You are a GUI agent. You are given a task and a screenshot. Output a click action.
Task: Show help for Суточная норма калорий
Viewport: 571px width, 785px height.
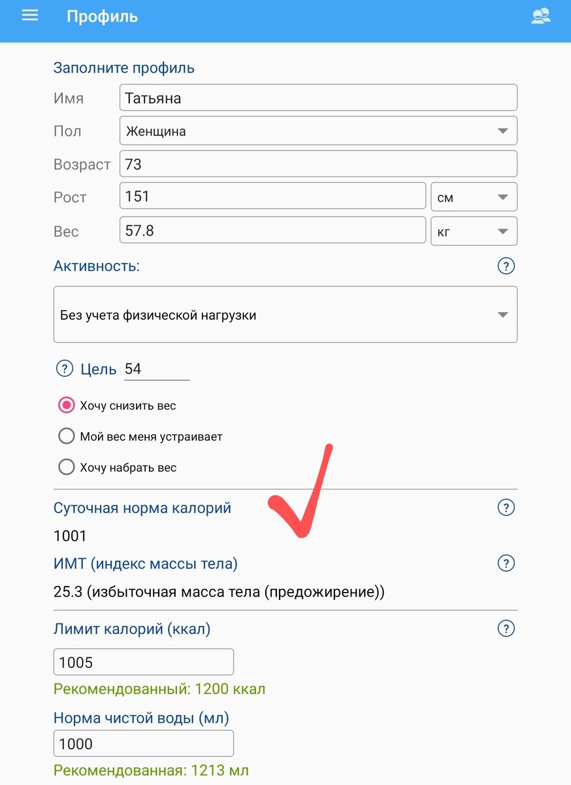506,508
